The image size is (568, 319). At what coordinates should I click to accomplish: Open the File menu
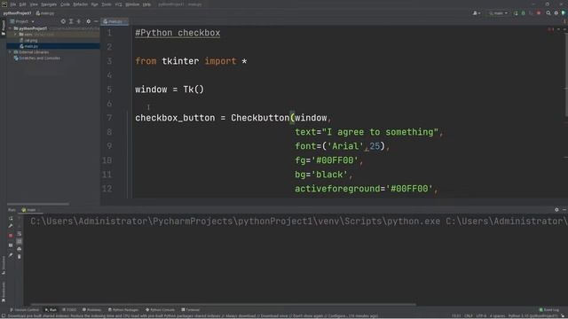(13, 4)
